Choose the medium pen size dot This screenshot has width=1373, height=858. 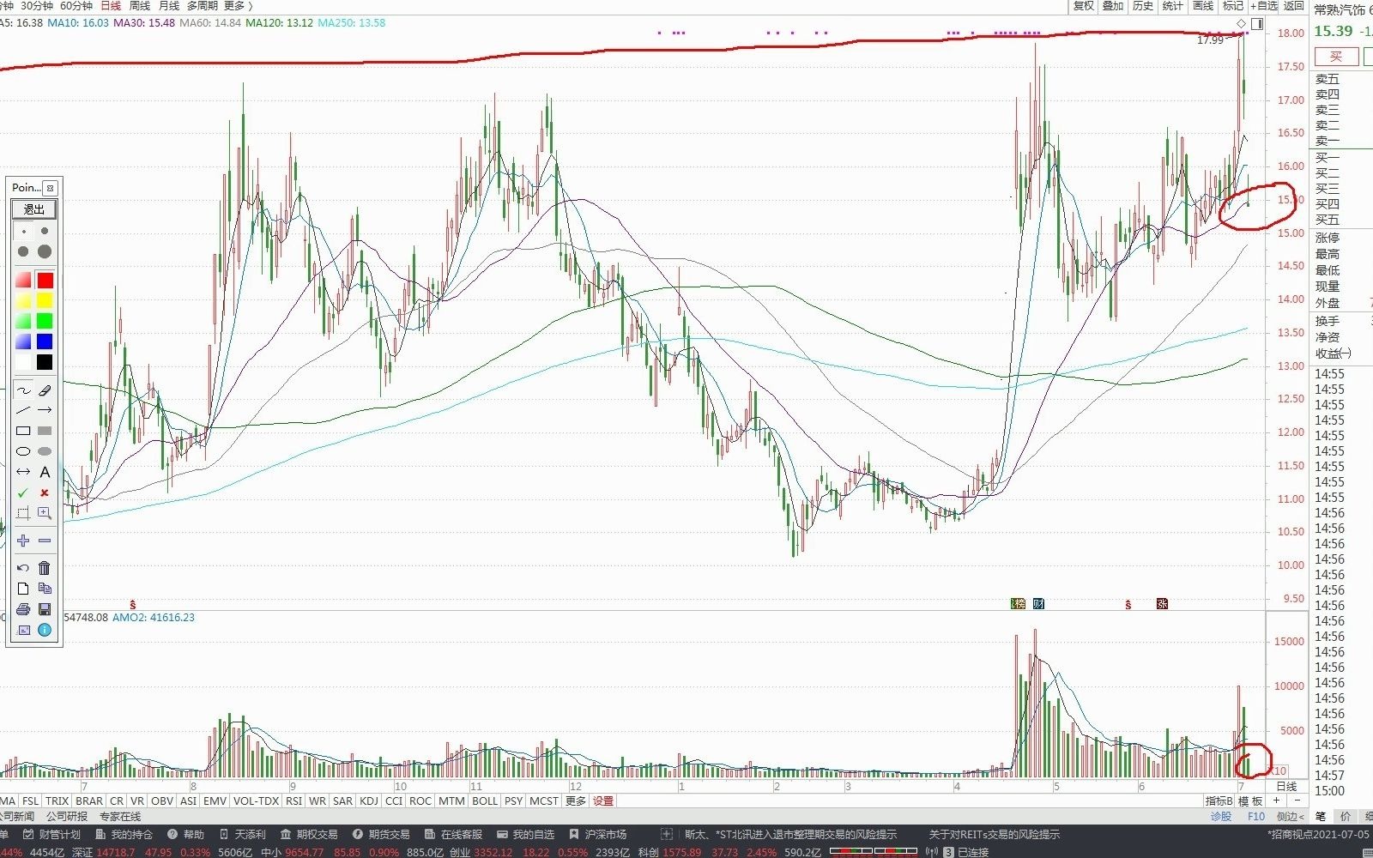click(23, 251)
